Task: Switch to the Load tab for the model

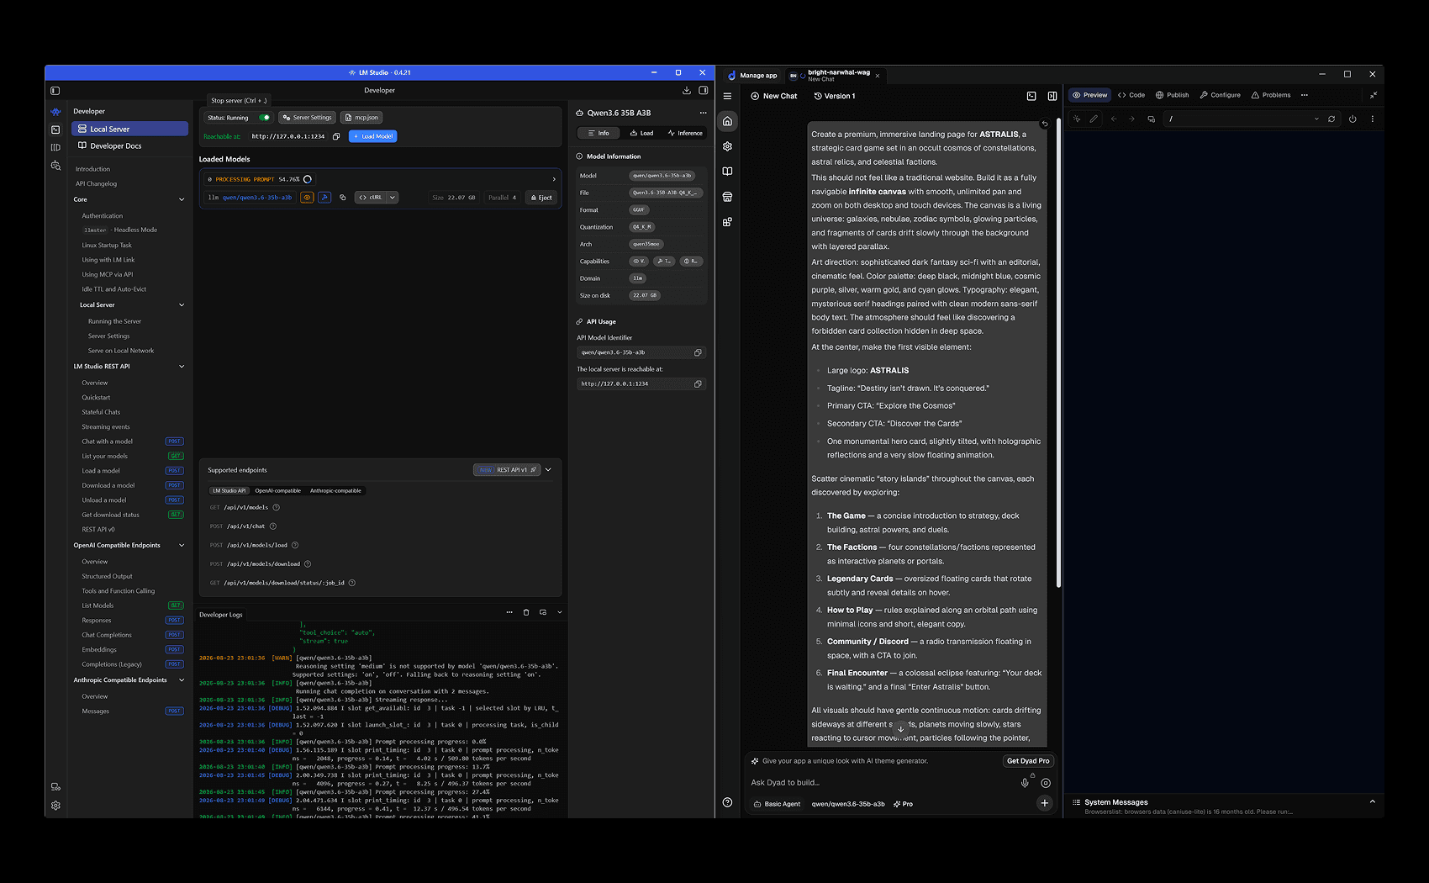Action: 641,133
